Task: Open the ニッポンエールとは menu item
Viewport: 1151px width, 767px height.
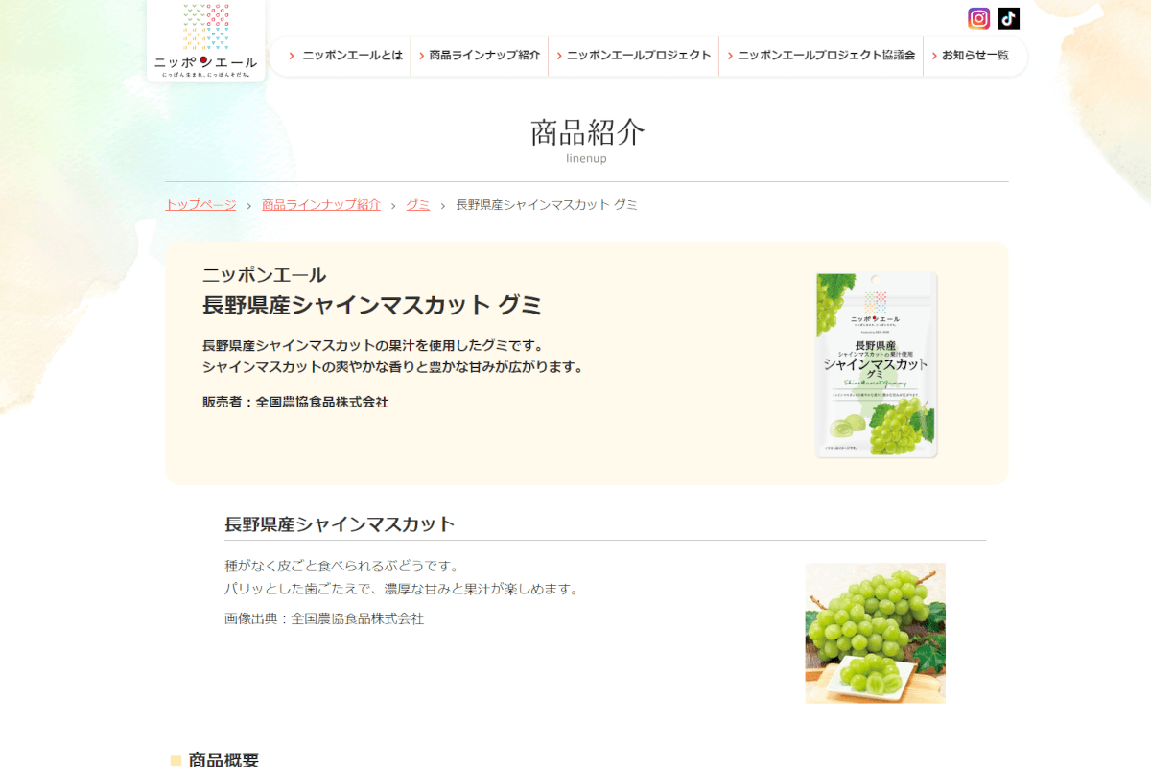Action: [x=352, y=56]
